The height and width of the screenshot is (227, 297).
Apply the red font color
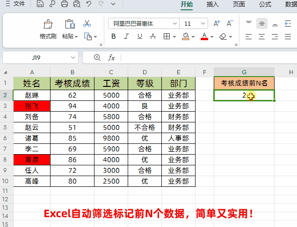[204, 36]
